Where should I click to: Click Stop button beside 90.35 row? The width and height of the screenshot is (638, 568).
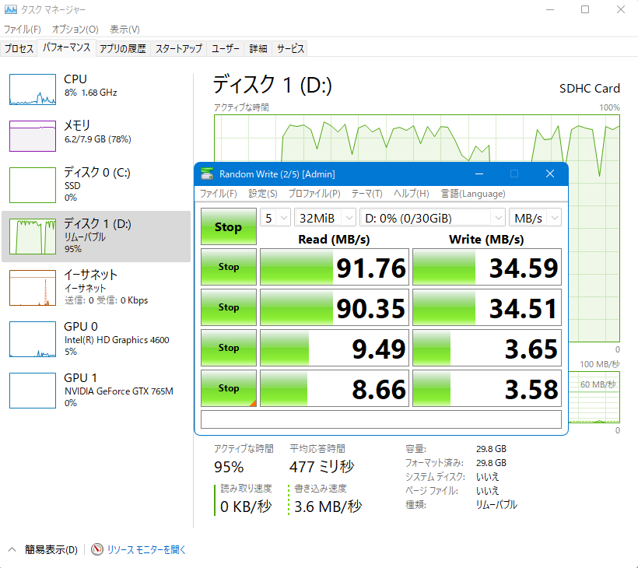tap(229, 307)
